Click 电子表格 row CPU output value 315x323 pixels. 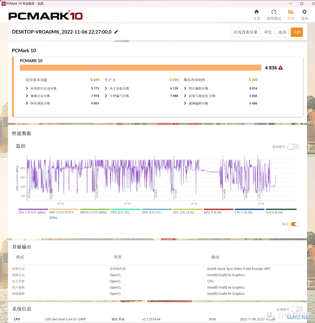[x=210, y=281]
